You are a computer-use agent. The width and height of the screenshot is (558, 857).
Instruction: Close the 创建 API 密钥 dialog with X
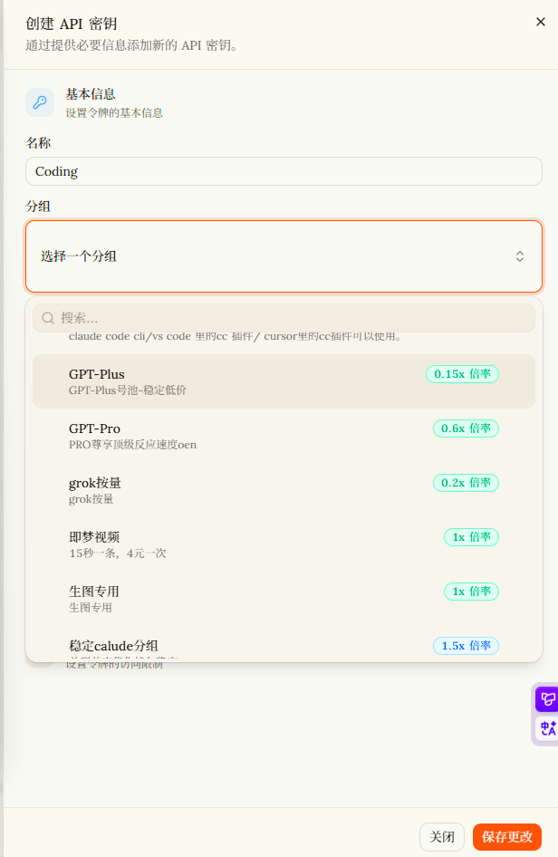point(541,22)
